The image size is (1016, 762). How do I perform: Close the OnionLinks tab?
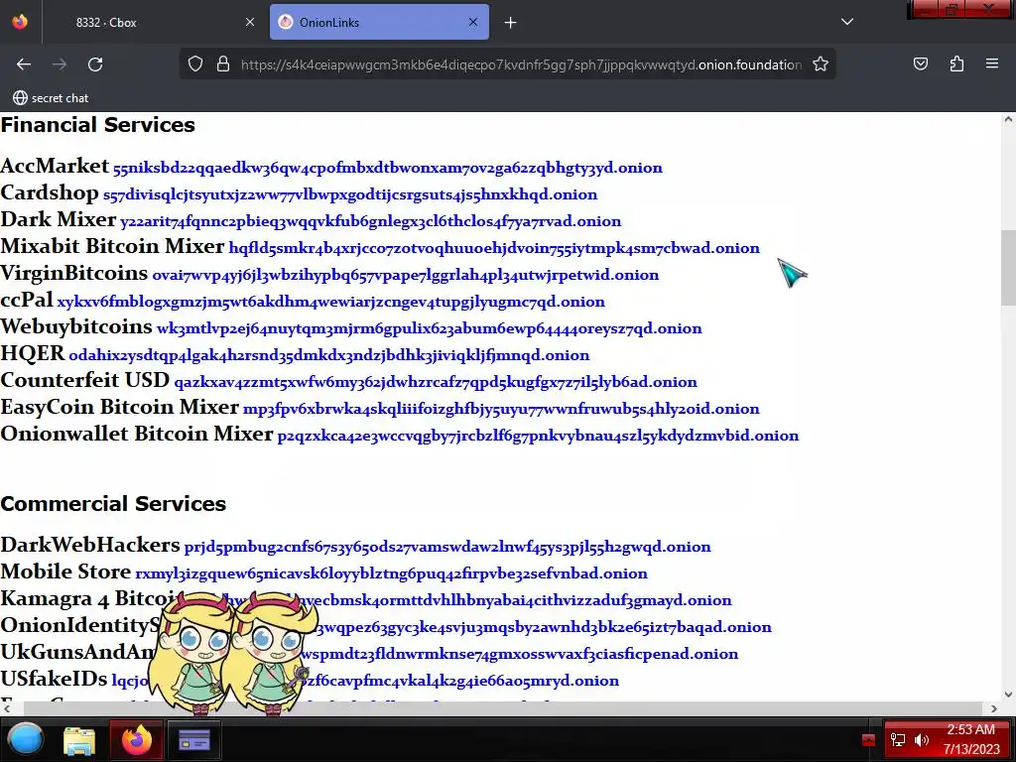click(x=473, y=22)
